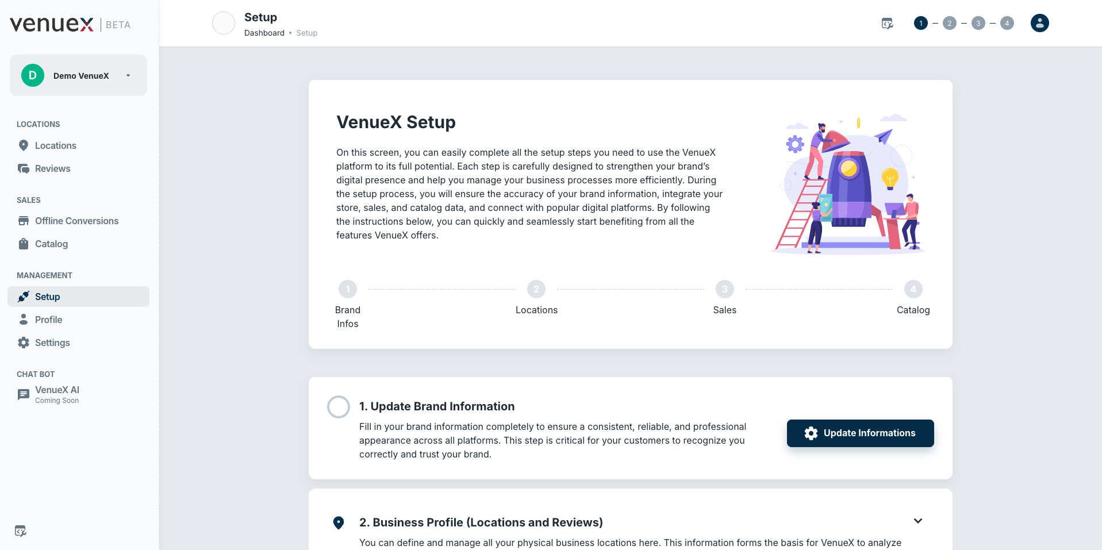
Task: Click the Locations pin icon in sidebar
Action: pyautogui.click(x=24, y=145)
